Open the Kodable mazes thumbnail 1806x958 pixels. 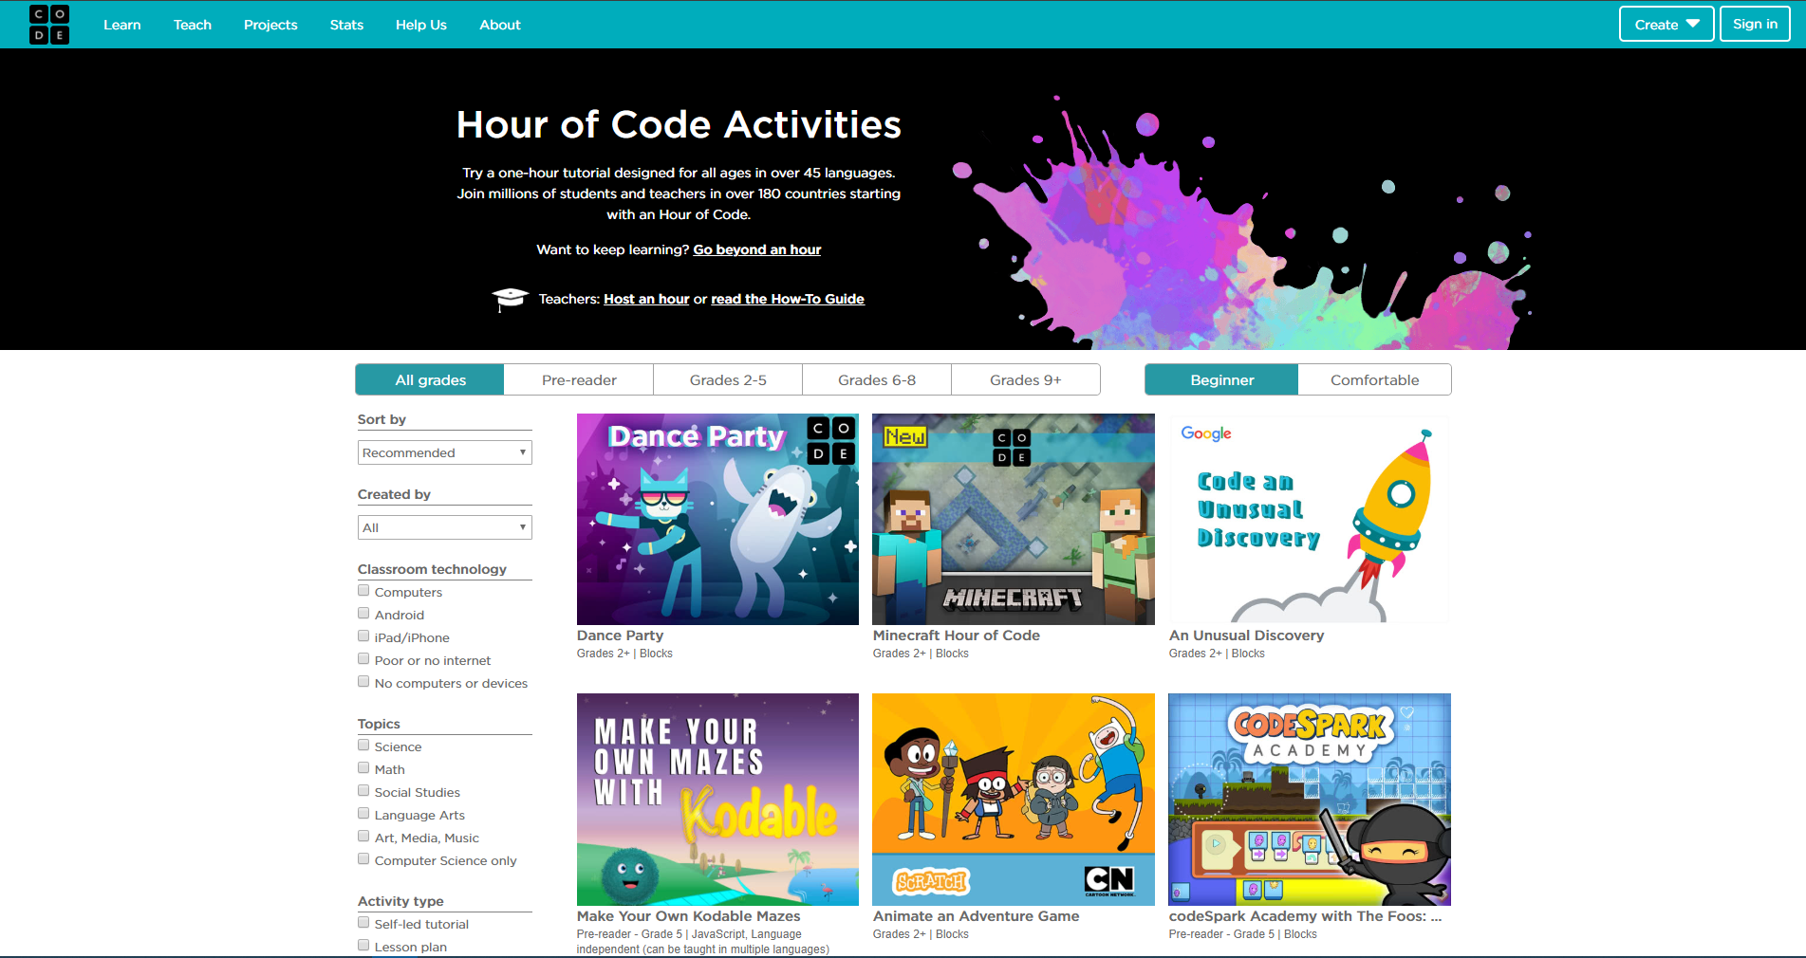click(717, 800)
